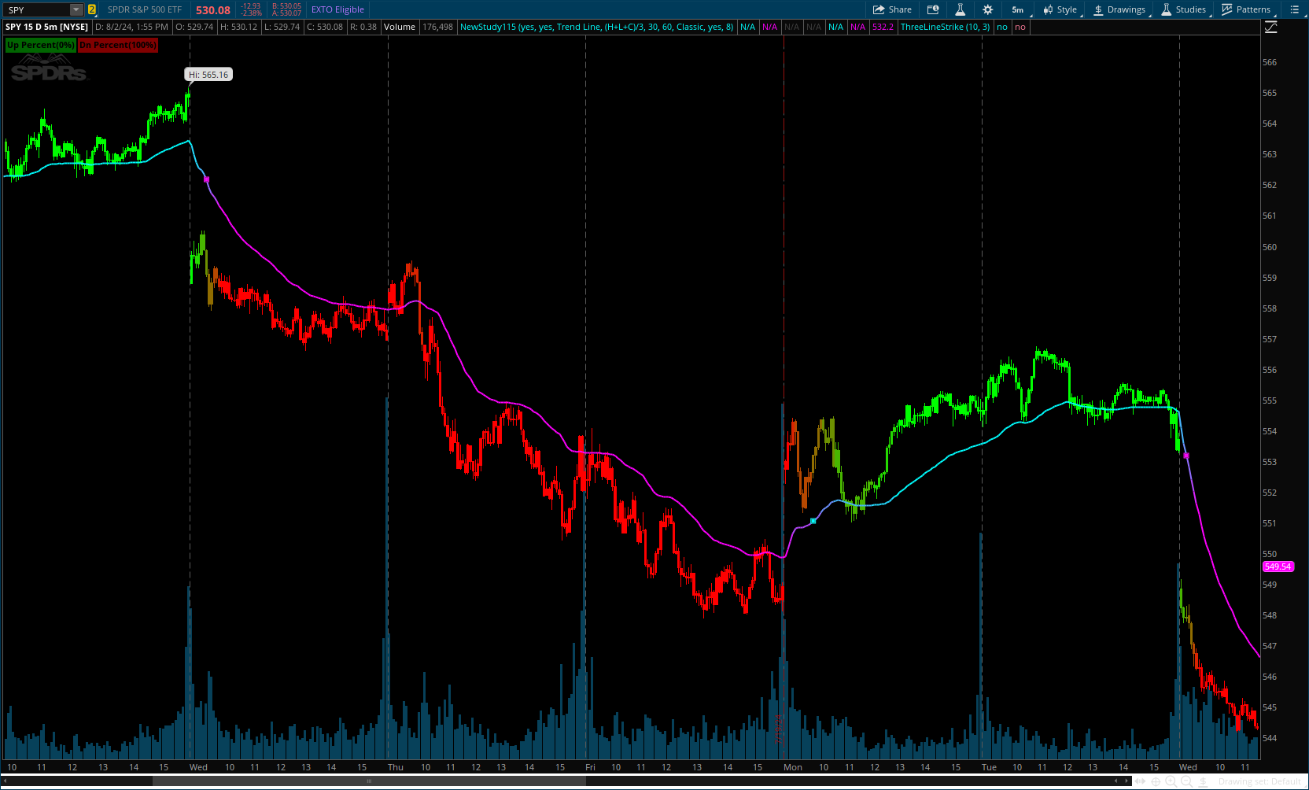Open the OnDemand clock icon

pos(933,10)
